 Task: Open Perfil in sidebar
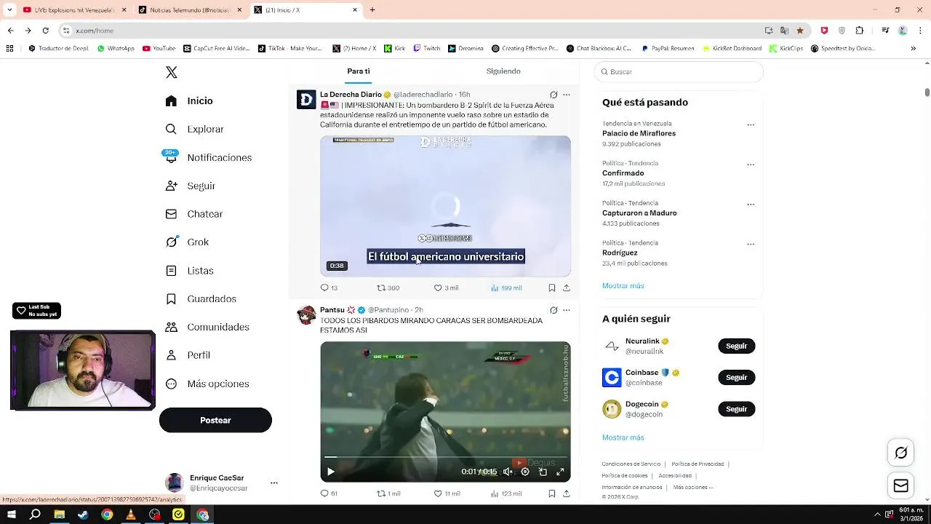click(x=188, y=355)
